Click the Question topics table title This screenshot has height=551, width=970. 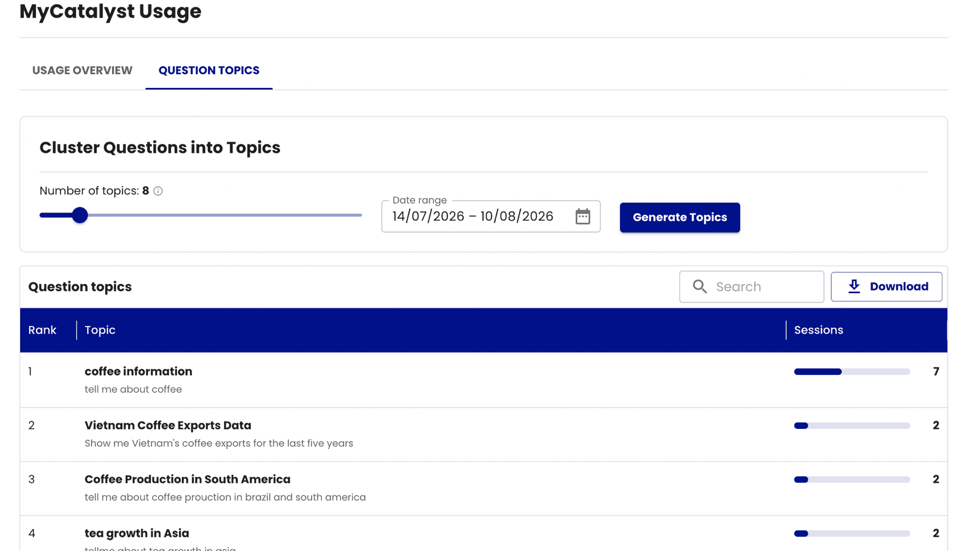[80, 287]
